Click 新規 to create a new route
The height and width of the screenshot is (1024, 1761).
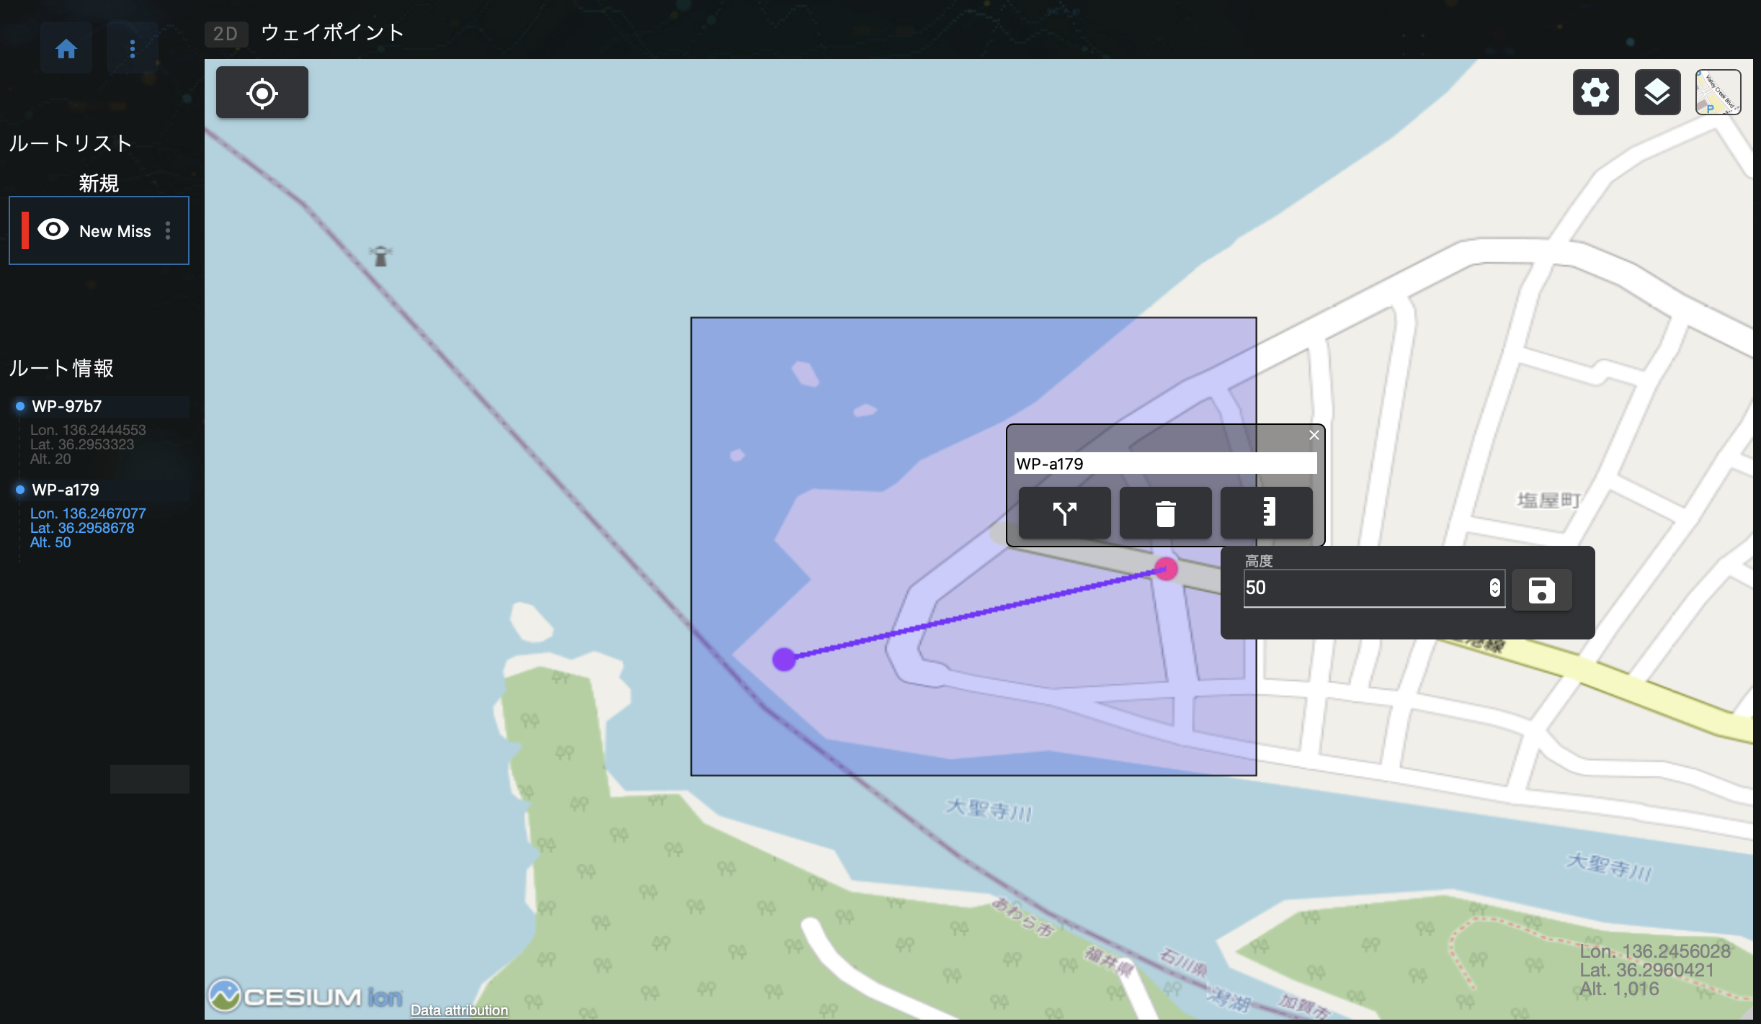click(x=99, y=183)
